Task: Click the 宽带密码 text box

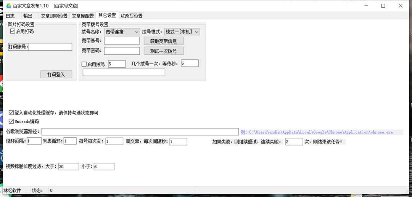Action: click(122, 51)
